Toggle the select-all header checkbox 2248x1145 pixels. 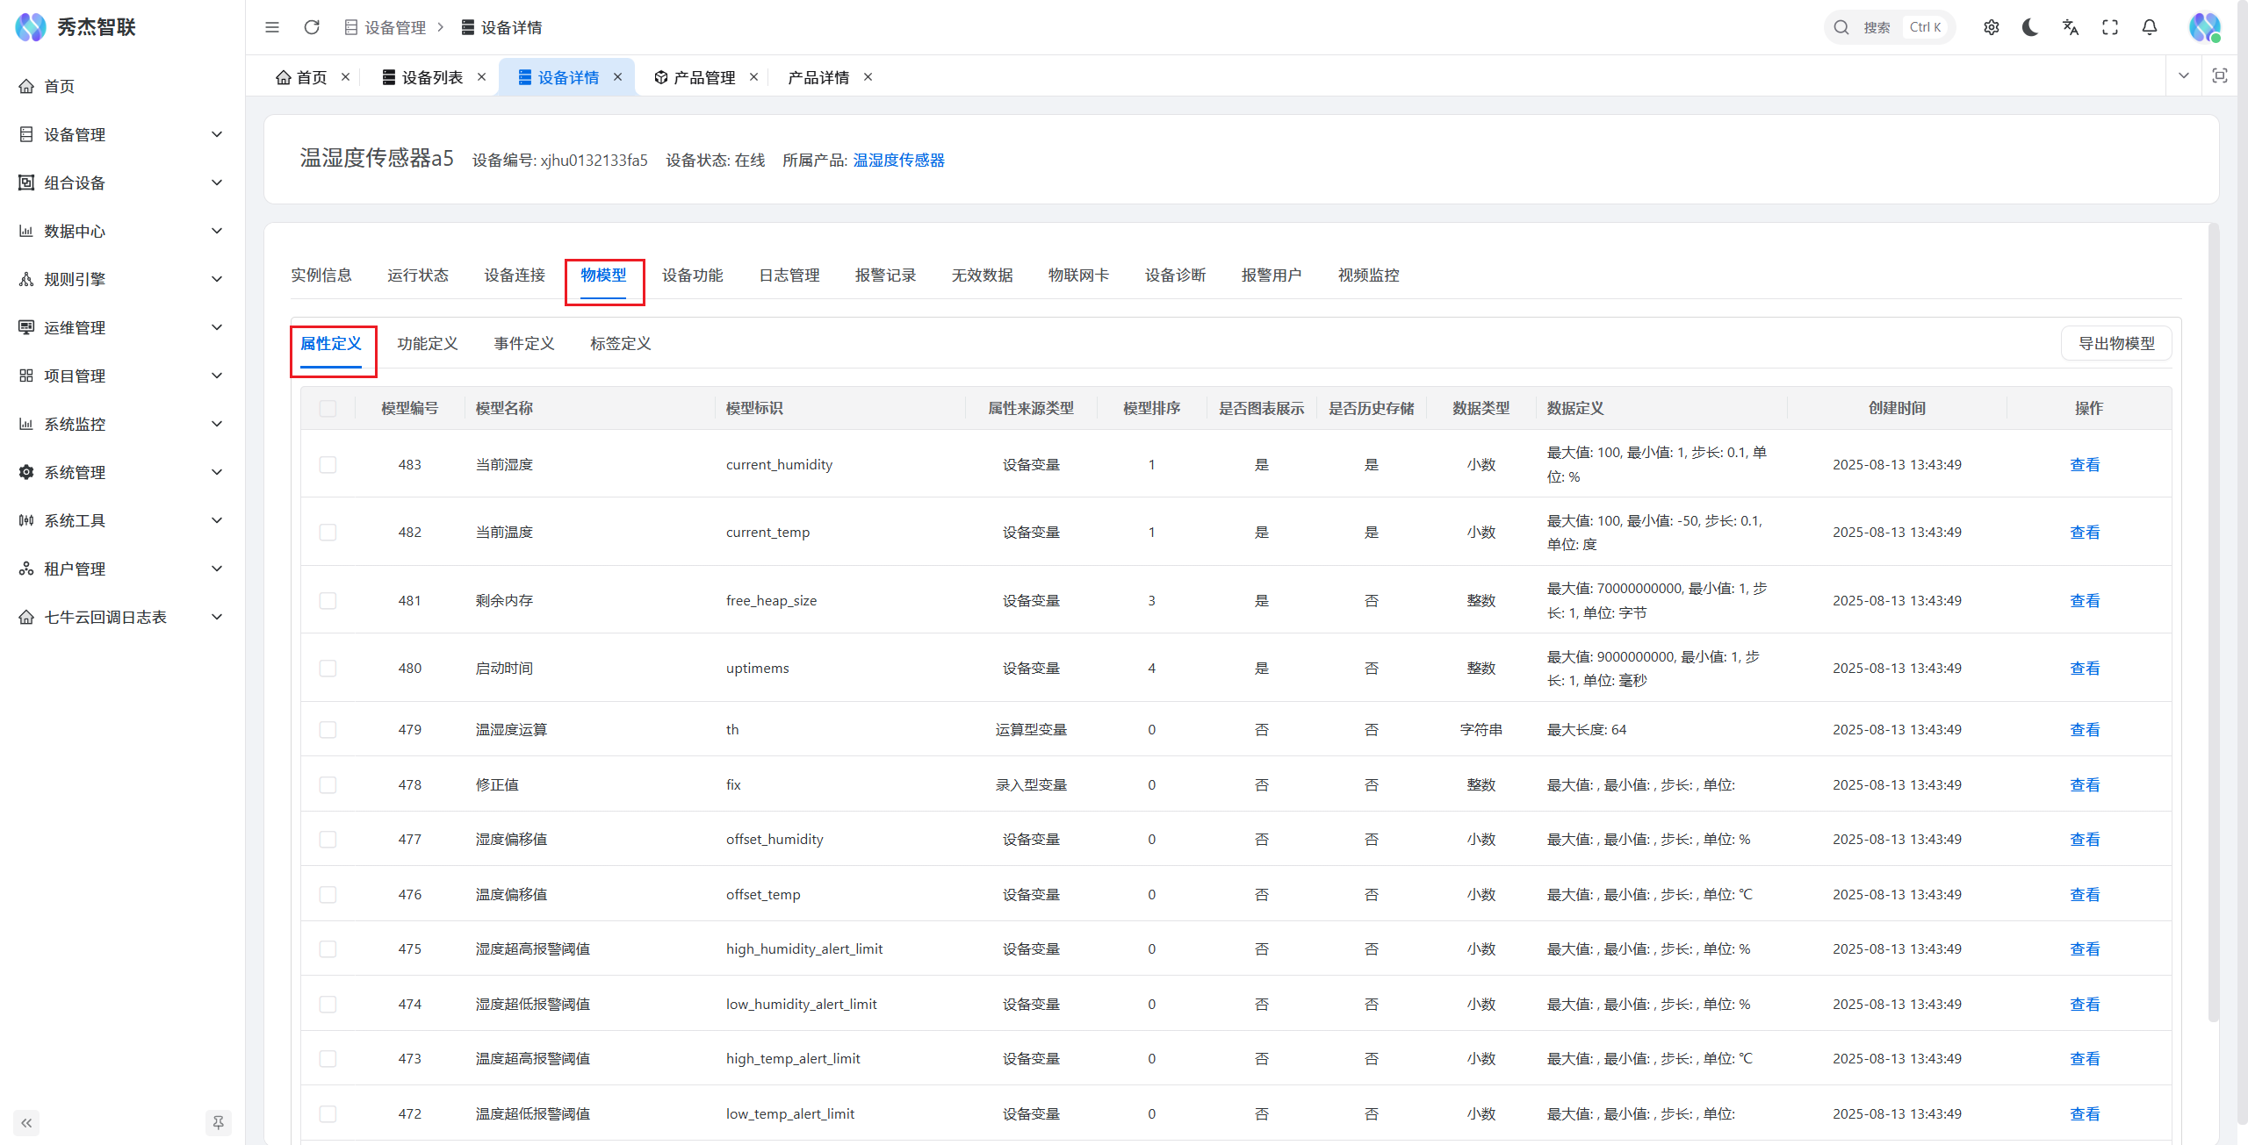[x=328, y=408]
